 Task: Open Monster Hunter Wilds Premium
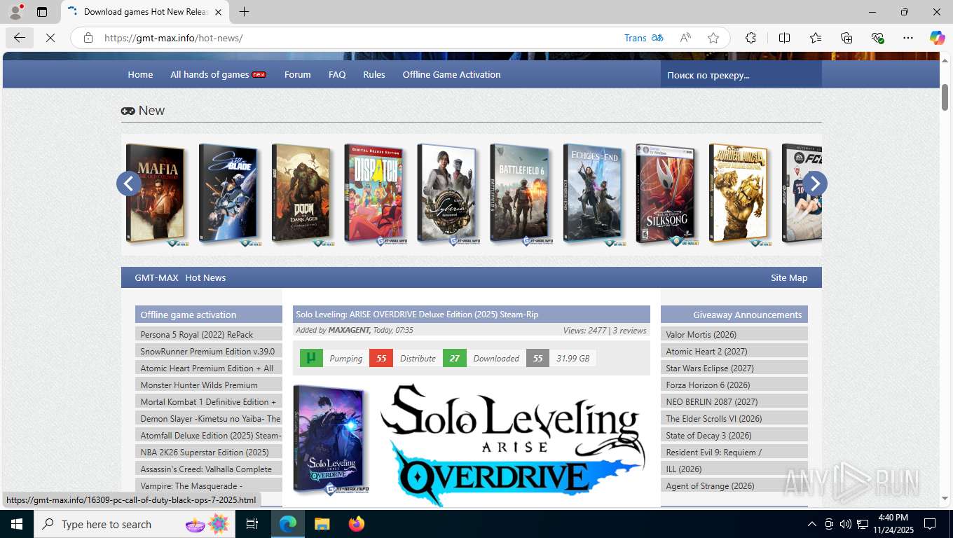[x=209, y=385]
